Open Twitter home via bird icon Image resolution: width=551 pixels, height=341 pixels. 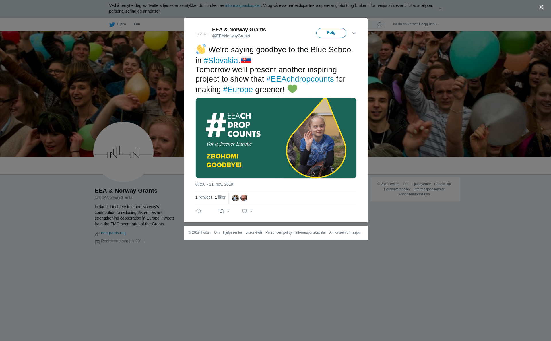112,24
